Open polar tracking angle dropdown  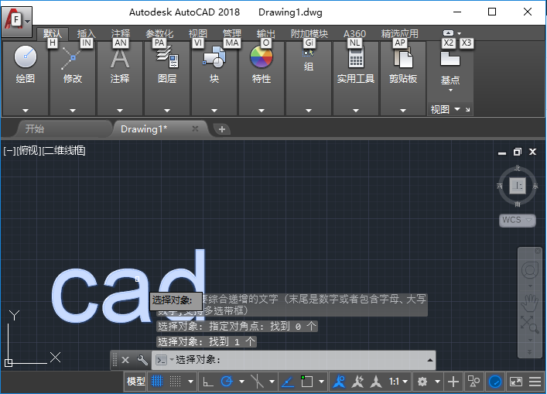241,382
